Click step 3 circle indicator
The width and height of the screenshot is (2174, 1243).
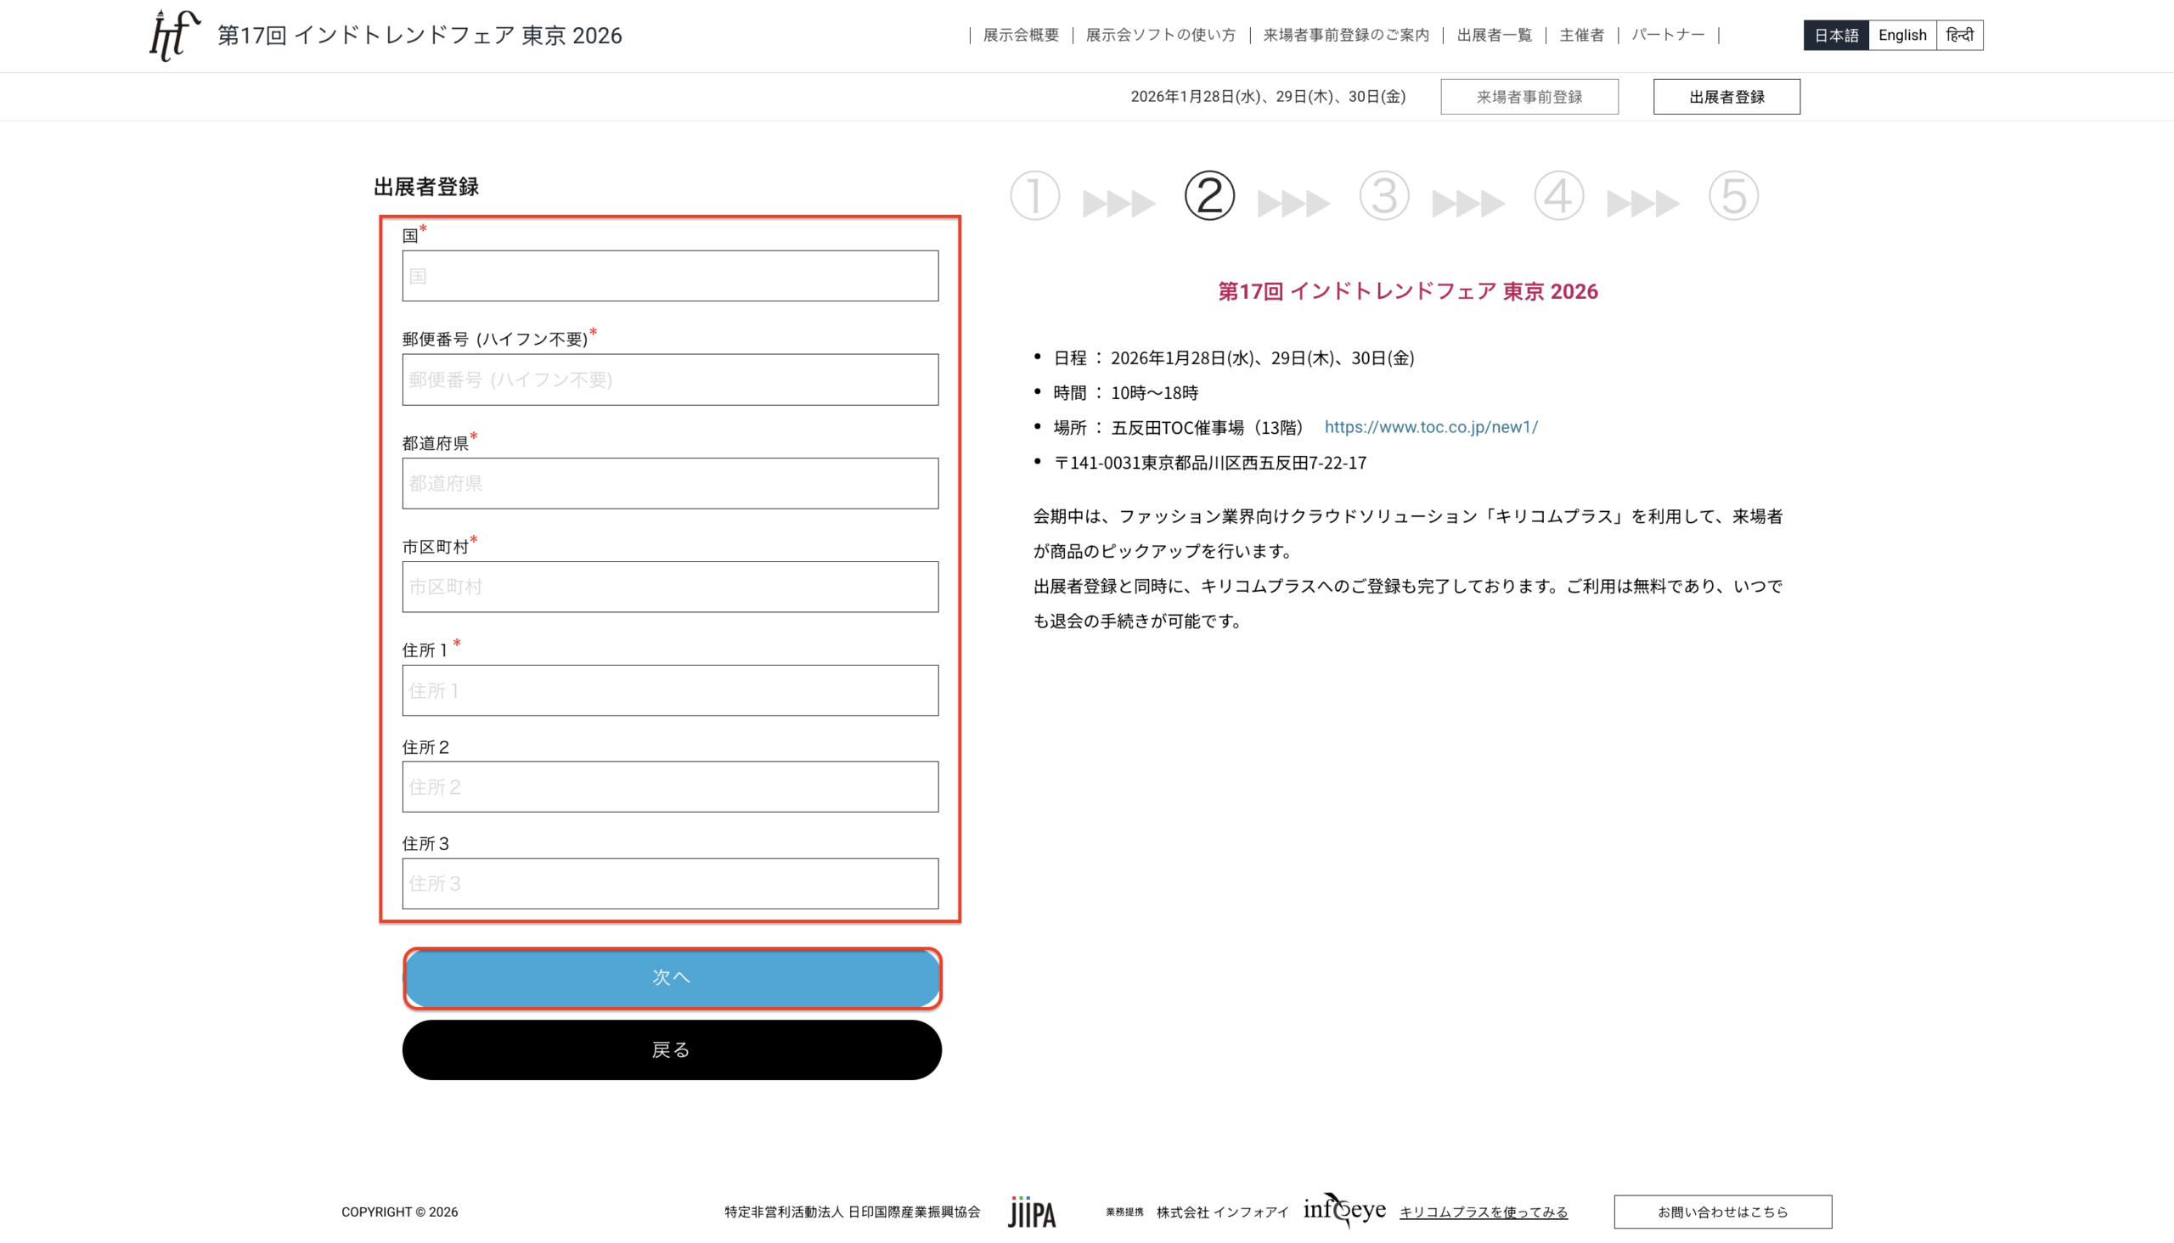pyautogui.click(x=1383, y=195)
